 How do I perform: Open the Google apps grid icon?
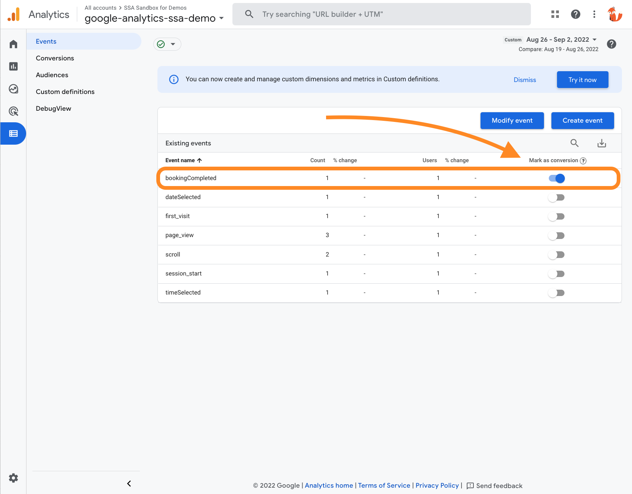point(555,14)
